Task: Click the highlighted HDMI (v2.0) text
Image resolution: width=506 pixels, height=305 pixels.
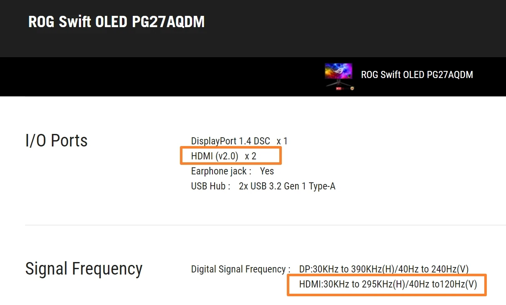Action: (x=215, y=156)
